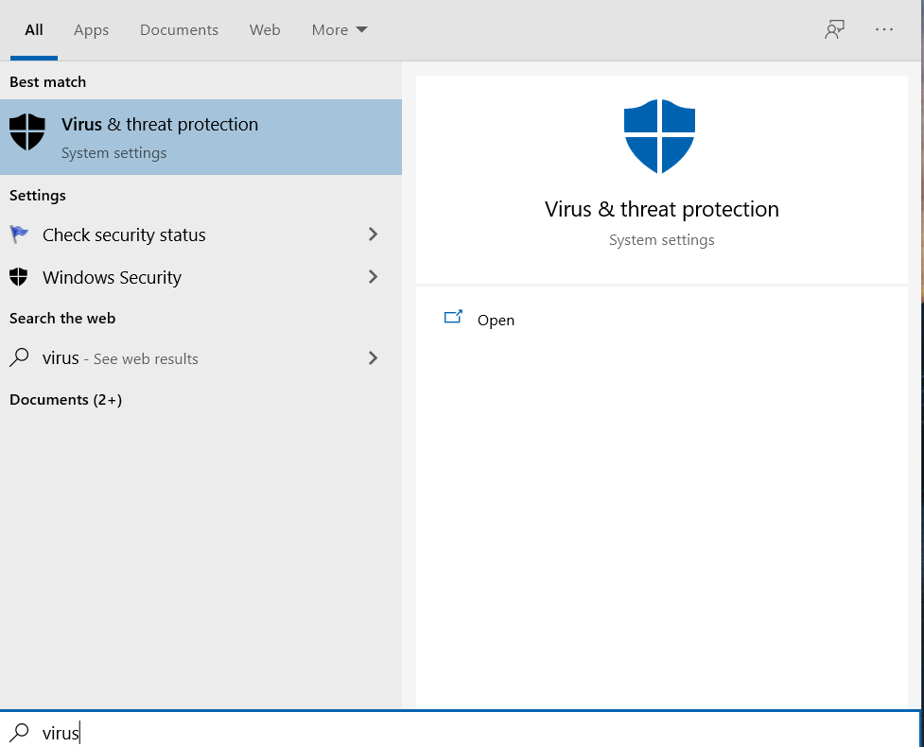Click the System settings text under best match

click(x=113, y=152)
